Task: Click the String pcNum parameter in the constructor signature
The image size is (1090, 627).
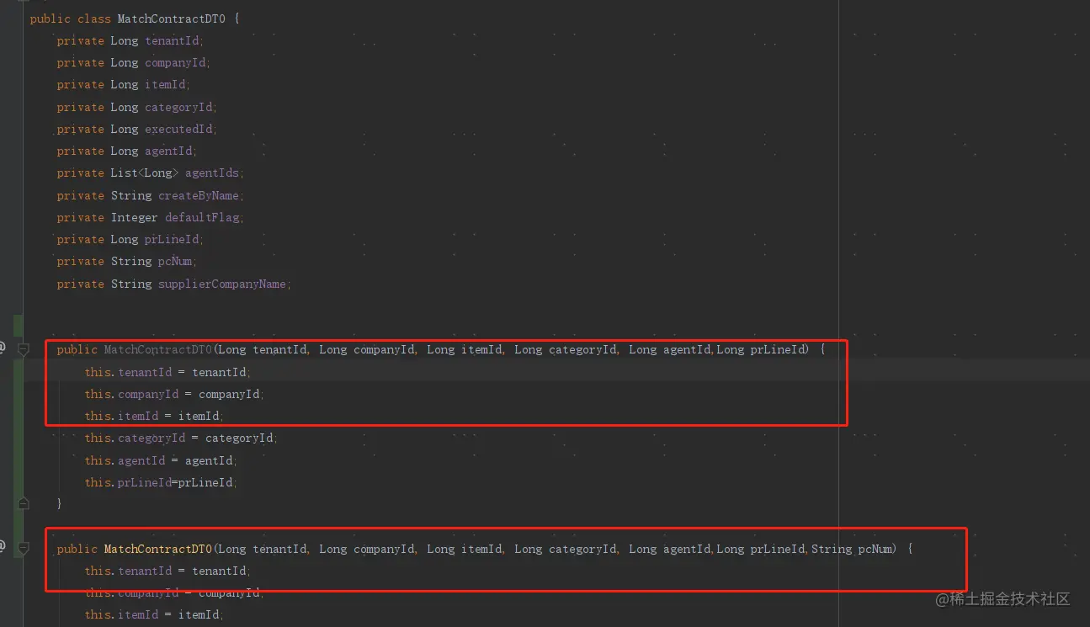Action: pyautogui.click(x=853, y=549)
